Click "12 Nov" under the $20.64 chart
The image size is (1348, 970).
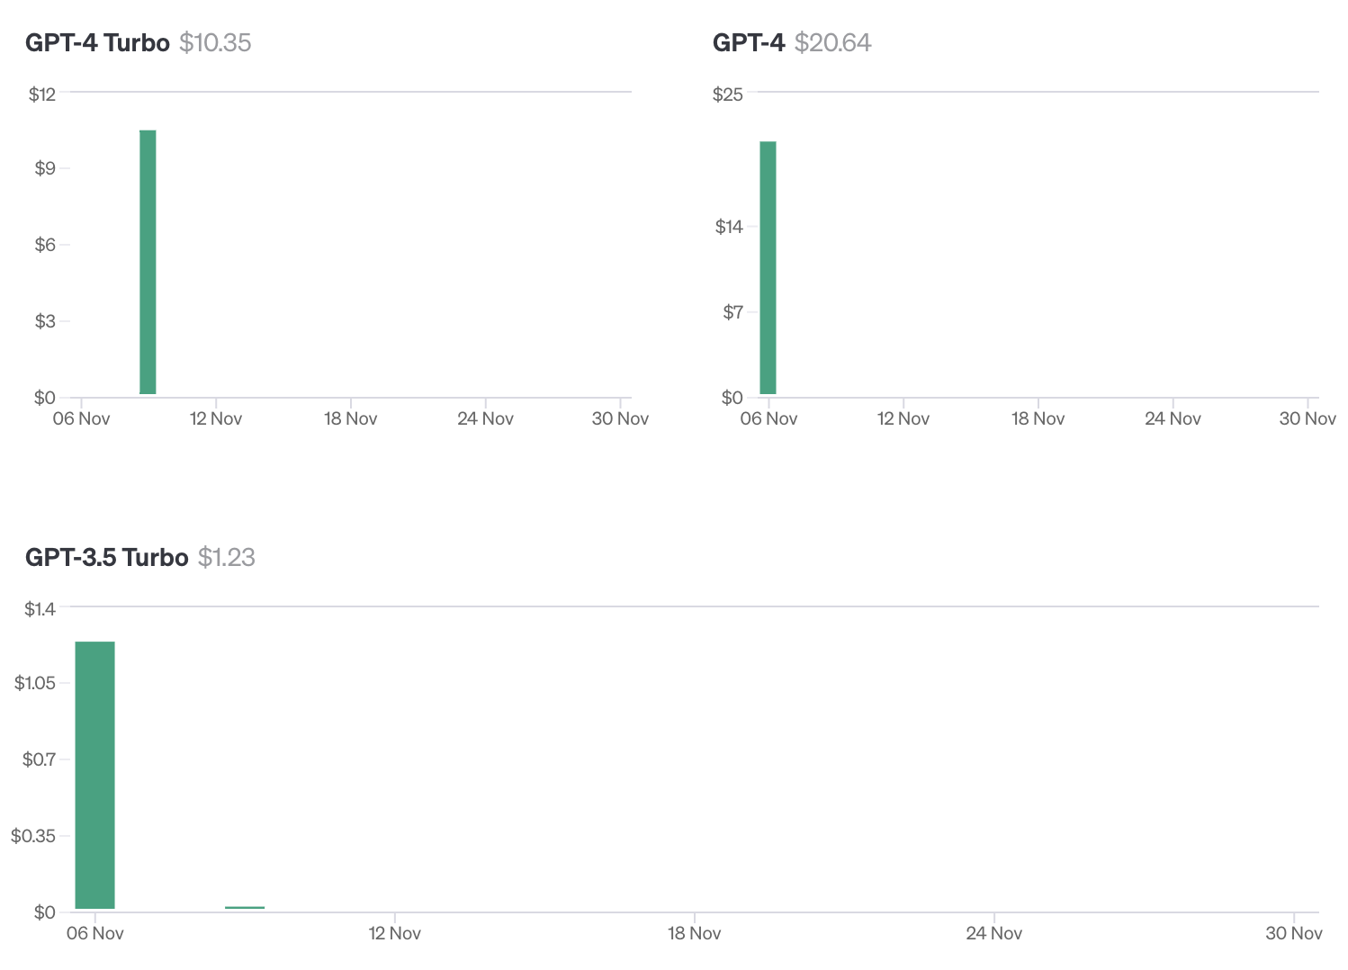click(903, 418)
